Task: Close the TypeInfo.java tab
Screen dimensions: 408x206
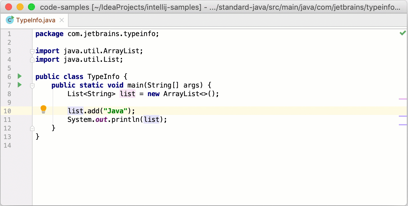Action: coord(61,20)
